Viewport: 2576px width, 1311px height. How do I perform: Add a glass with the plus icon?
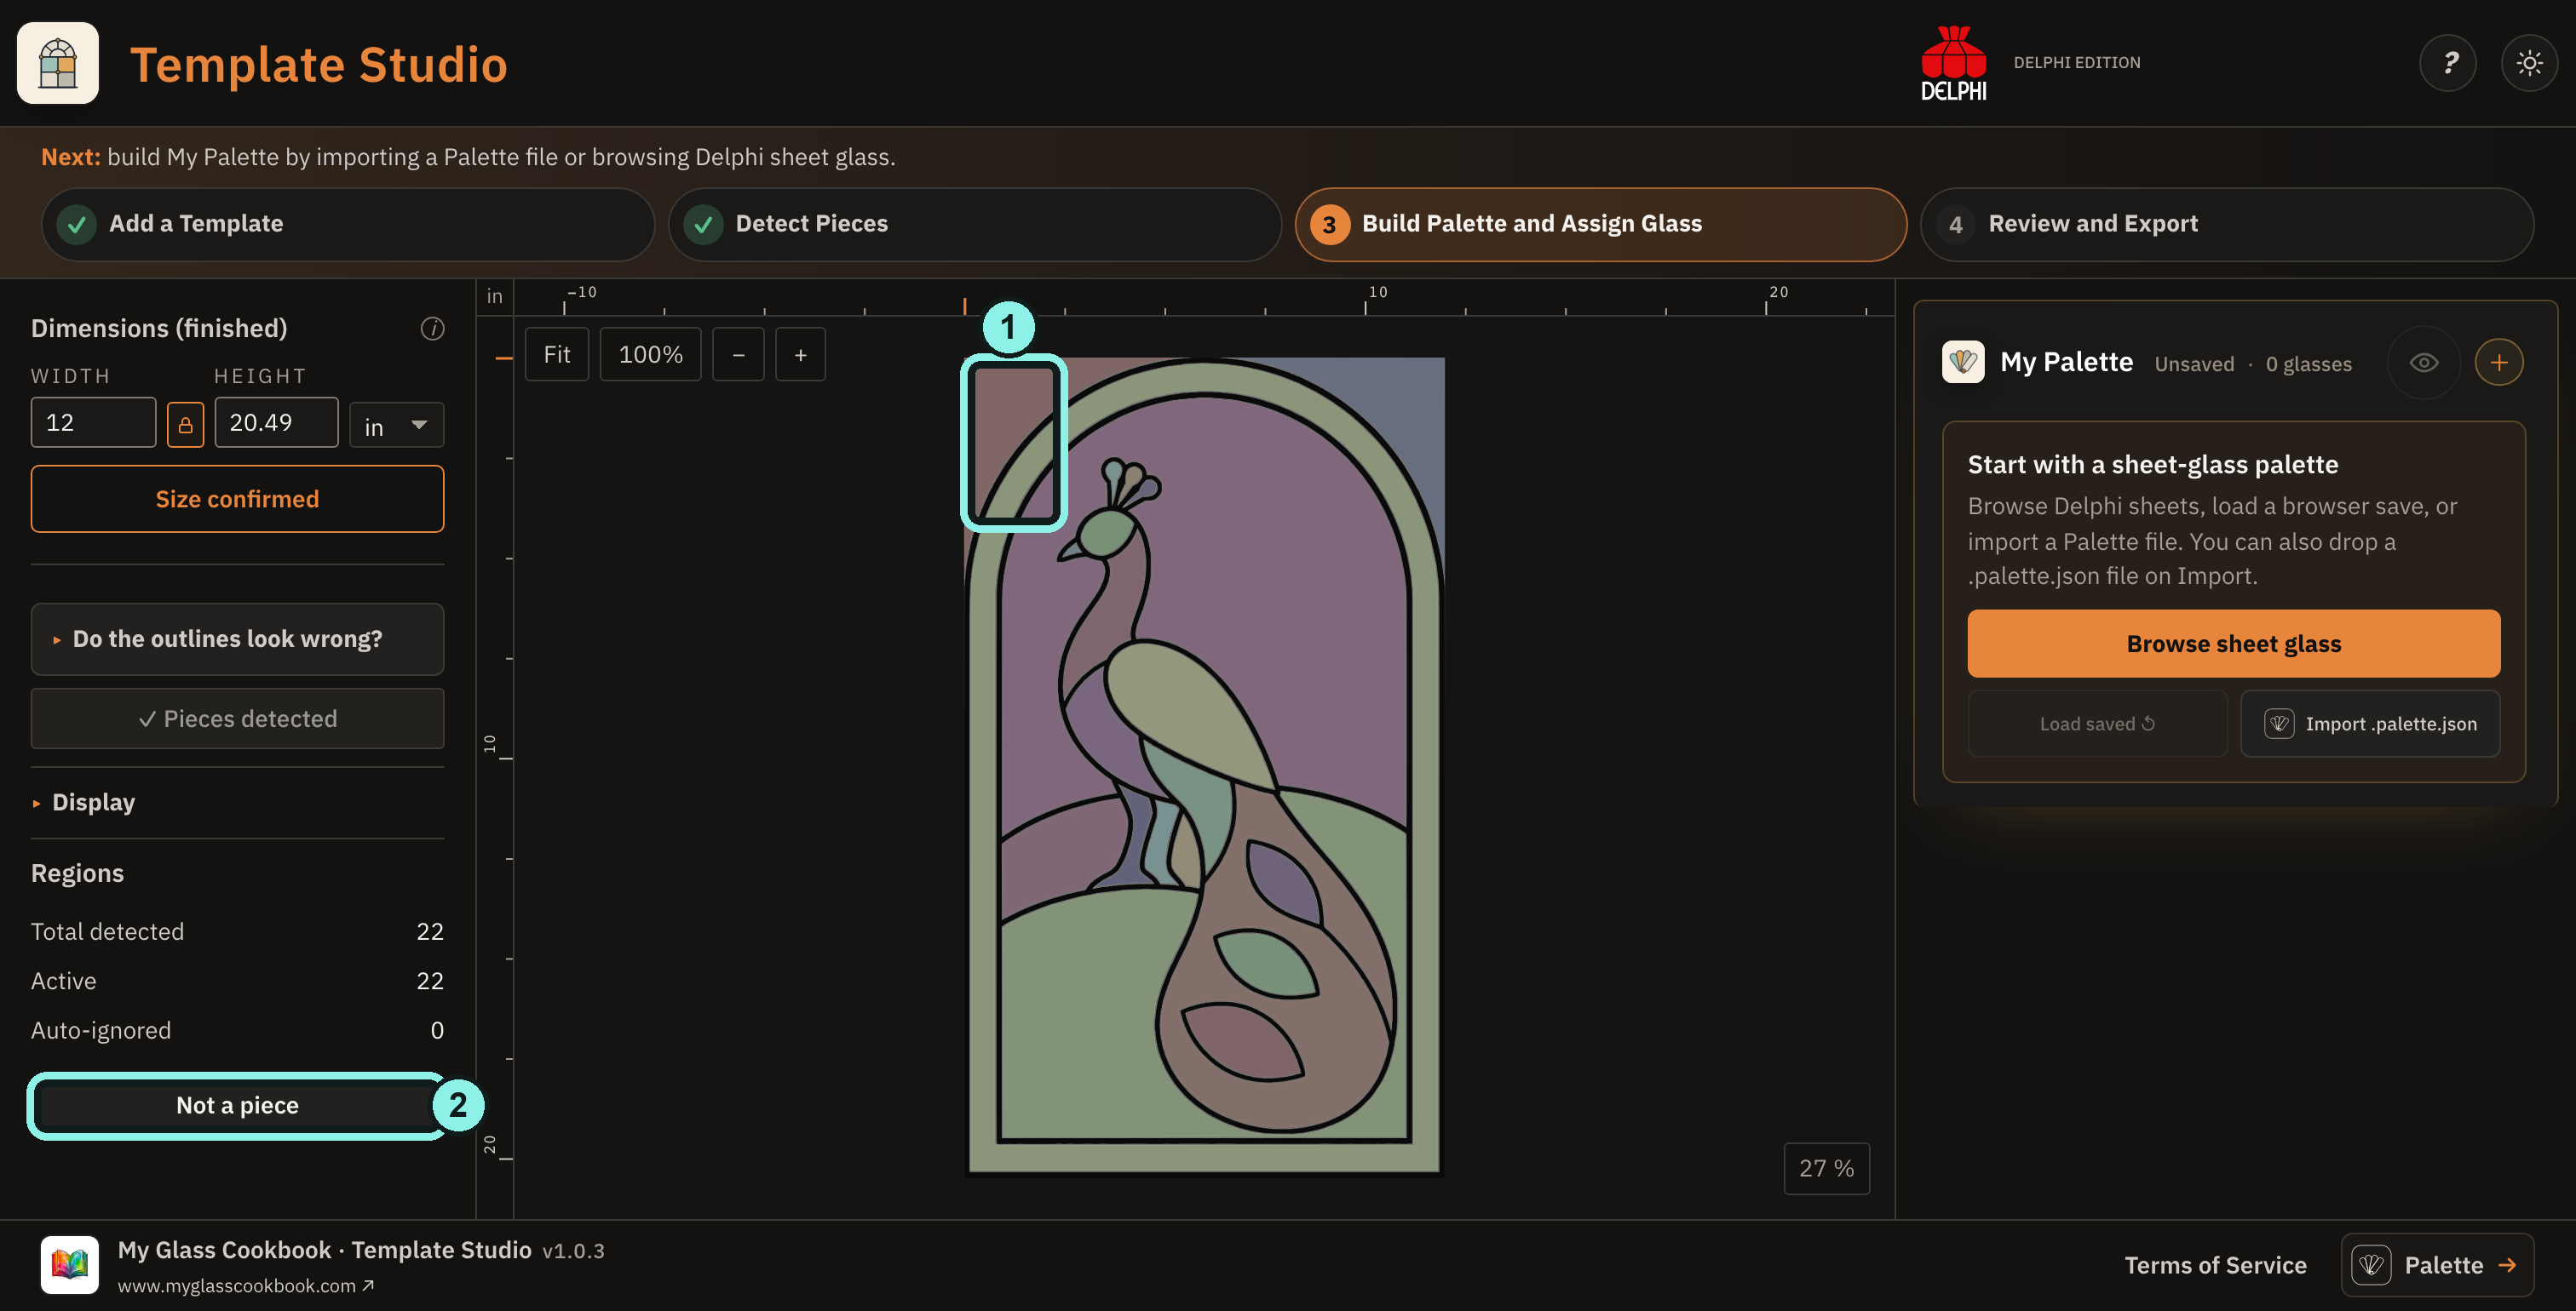[x=2498, y=363]
